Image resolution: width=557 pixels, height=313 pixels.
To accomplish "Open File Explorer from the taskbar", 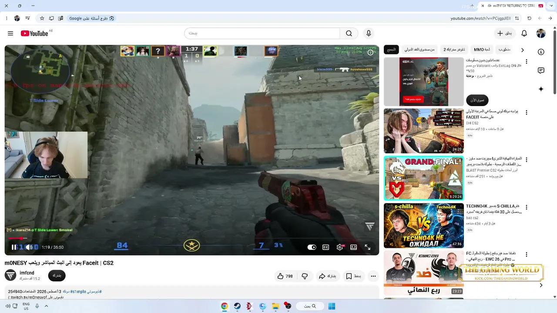I will [275, 306].
